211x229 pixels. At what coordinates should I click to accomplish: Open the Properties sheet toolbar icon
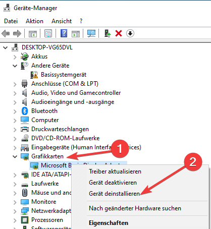click(48, 33)
